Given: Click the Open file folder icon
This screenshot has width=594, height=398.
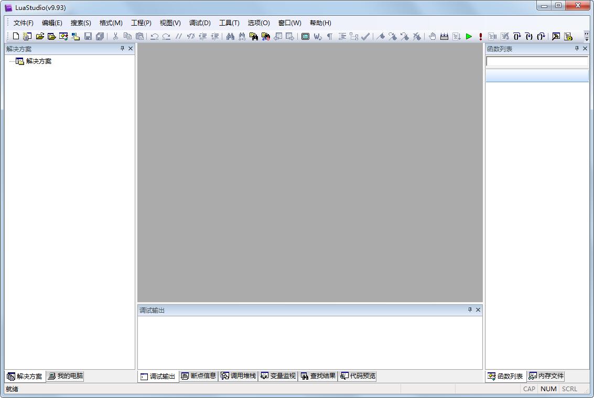Looking at the screenshot, I should (x=40, y=36).
